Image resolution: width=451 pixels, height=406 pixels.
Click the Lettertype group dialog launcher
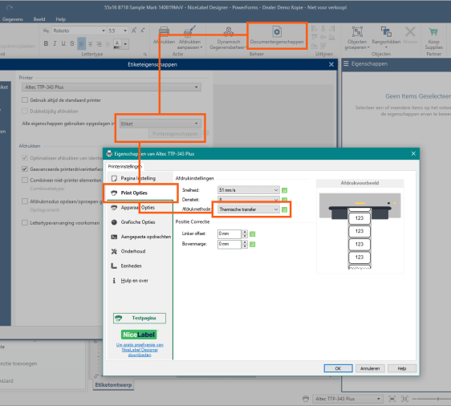[x=145, y=54]
